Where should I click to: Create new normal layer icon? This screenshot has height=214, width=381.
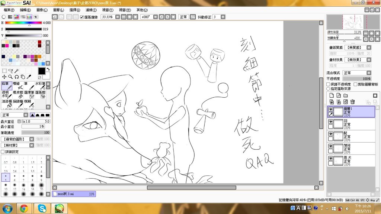tap(332, 95)
